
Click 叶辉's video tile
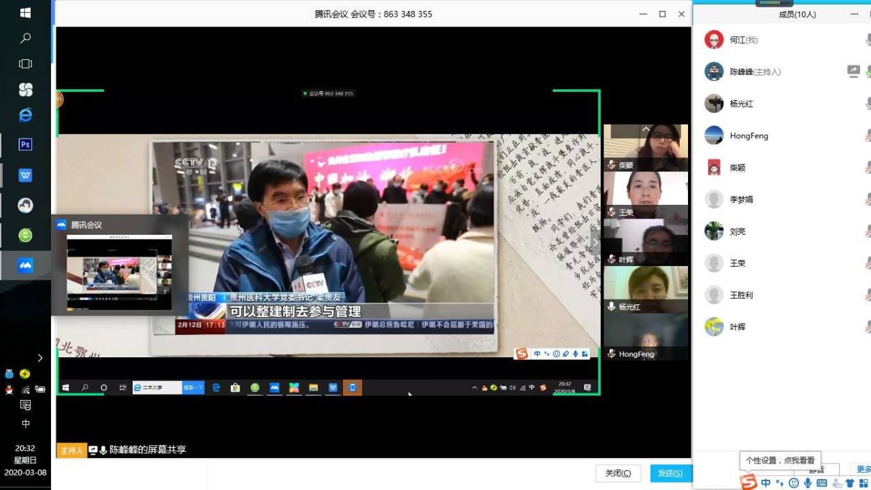[x=646, y=242]
